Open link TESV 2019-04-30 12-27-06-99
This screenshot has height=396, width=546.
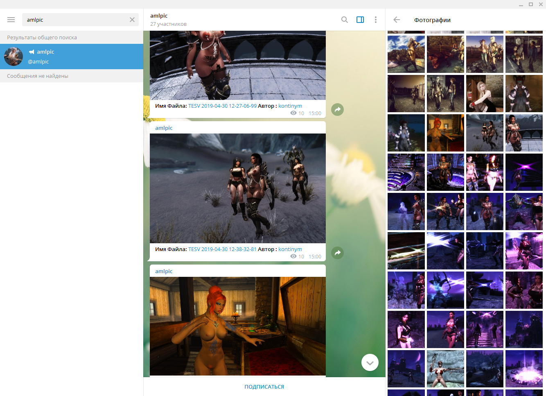222,106
